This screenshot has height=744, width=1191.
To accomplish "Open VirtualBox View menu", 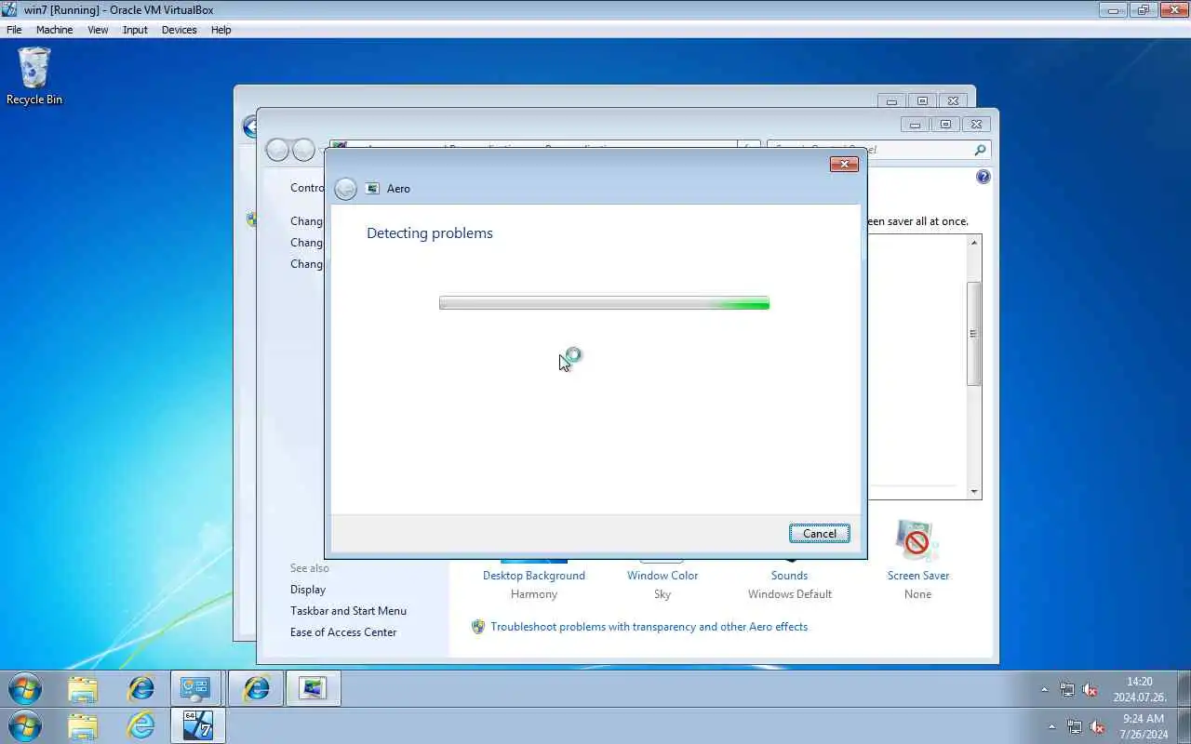I will (x=98, y=30).
